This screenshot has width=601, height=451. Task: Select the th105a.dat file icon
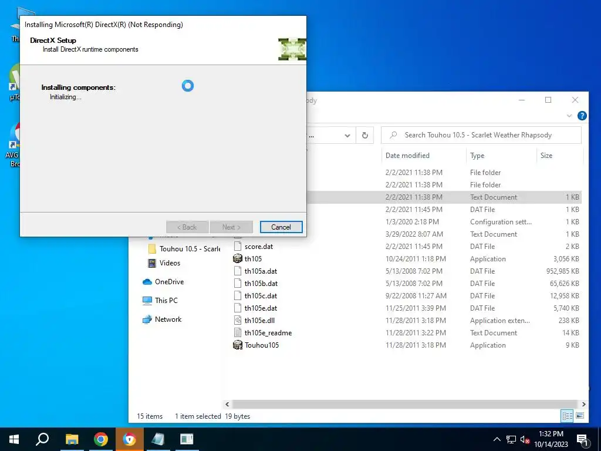(238, 271)
